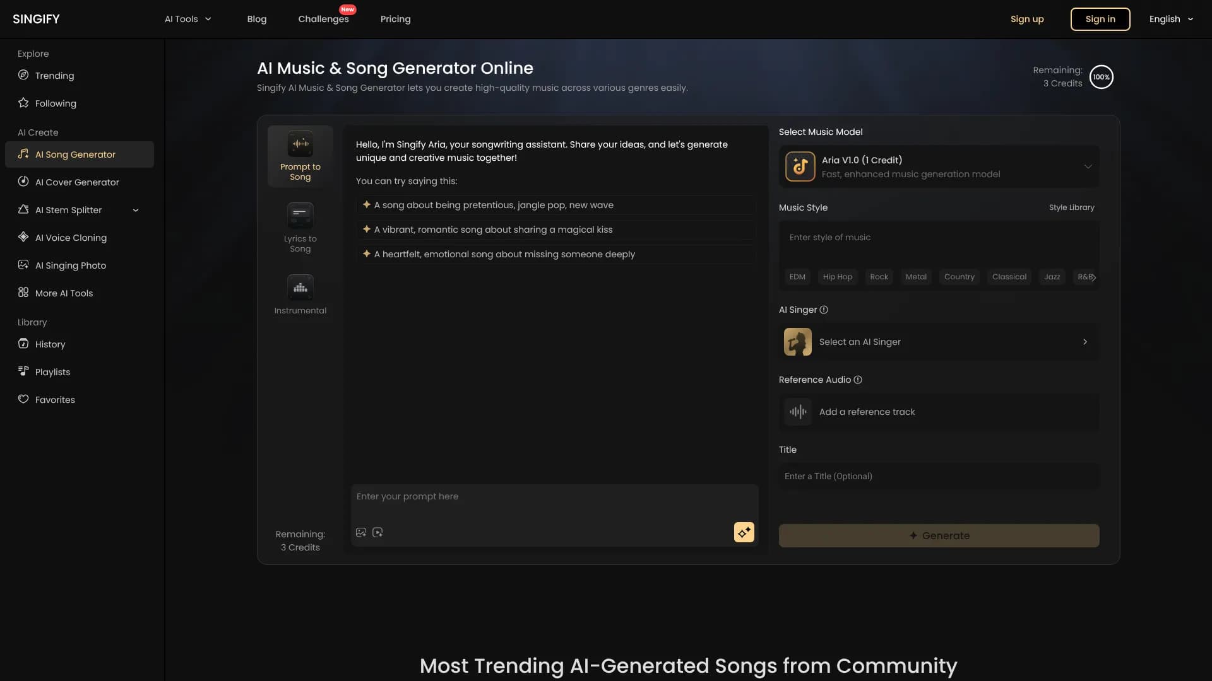Click the Reference Audio info icon
1212x681 pixels.
(858, 380)
